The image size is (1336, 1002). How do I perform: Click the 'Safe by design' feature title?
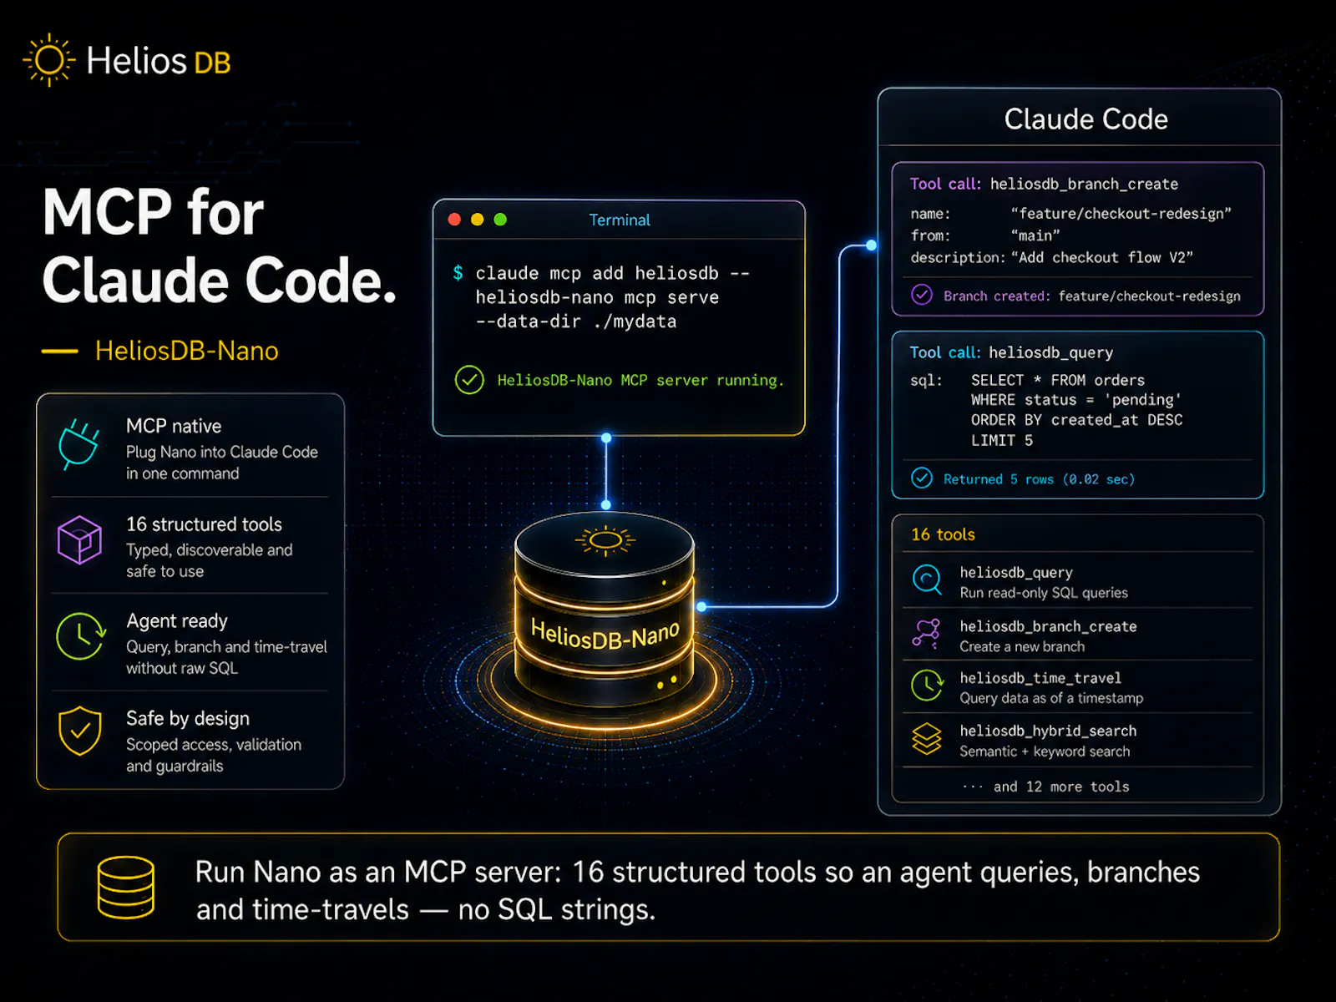pos(188,718)
